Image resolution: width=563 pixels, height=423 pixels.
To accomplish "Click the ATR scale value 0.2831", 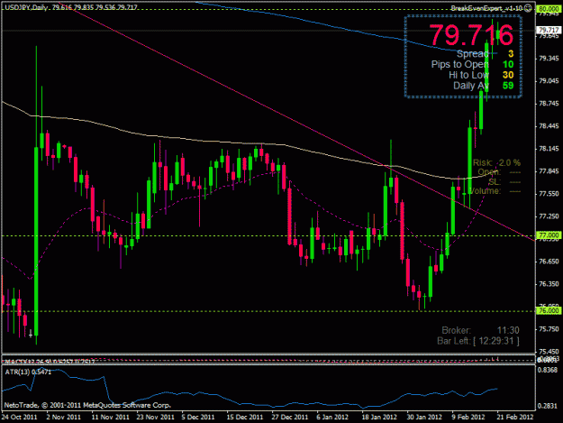I will pos(549,406).
